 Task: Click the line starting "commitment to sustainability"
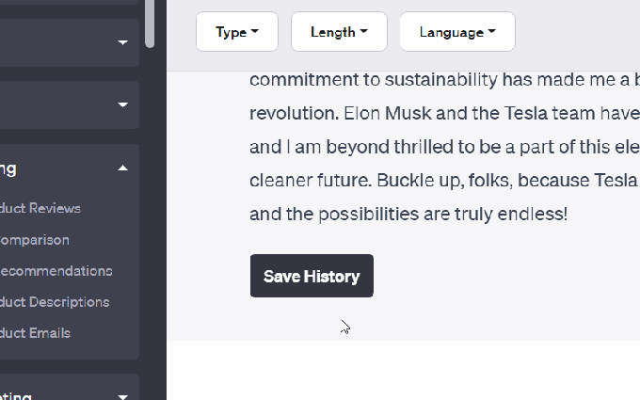[x=444, y=79]
